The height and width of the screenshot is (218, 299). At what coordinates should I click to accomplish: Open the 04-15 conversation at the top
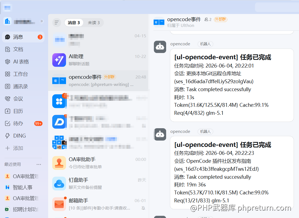[x=98, y=40]
